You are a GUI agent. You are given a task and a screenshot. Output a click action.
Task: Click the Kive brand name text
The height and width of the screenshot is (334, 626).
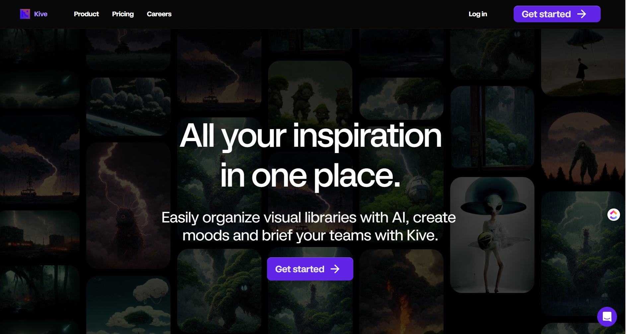[41, 14]
